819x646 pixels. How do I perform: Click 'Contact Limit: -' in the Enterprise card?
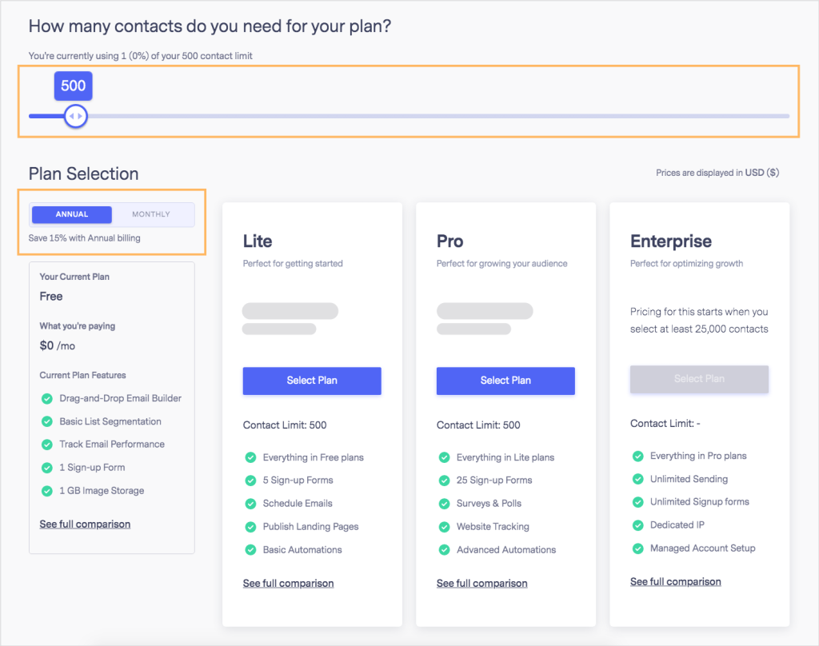point(665,424)
